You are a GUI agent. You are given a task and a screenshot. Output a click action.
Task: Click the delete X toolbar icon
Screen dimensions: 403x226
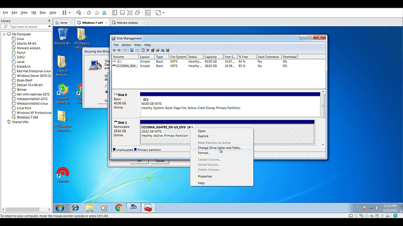(148, 50)
